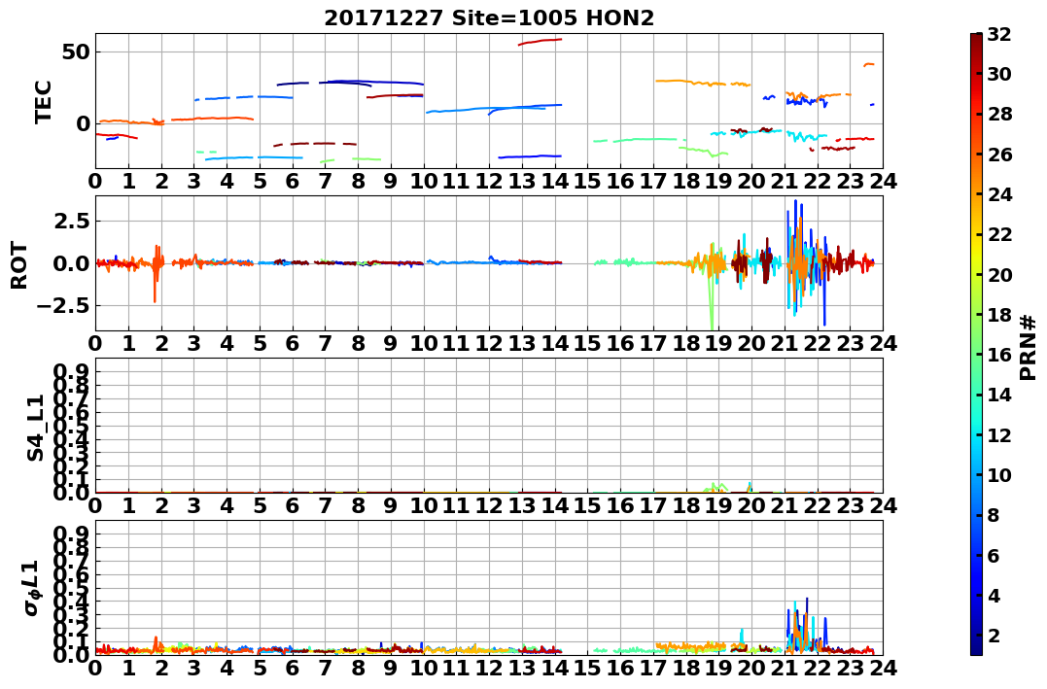The image size is (1047, 689).
Task: Click the 50 tick on TEC axis
Action: pos(76,52)
